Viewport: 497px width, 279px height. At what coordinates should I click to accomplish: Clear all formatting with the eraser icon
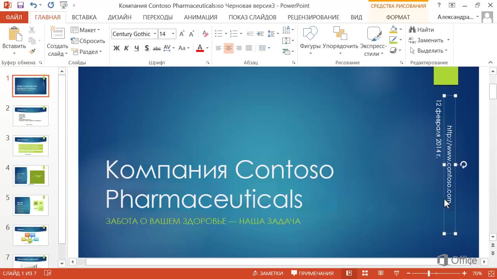tap(206, 34)
